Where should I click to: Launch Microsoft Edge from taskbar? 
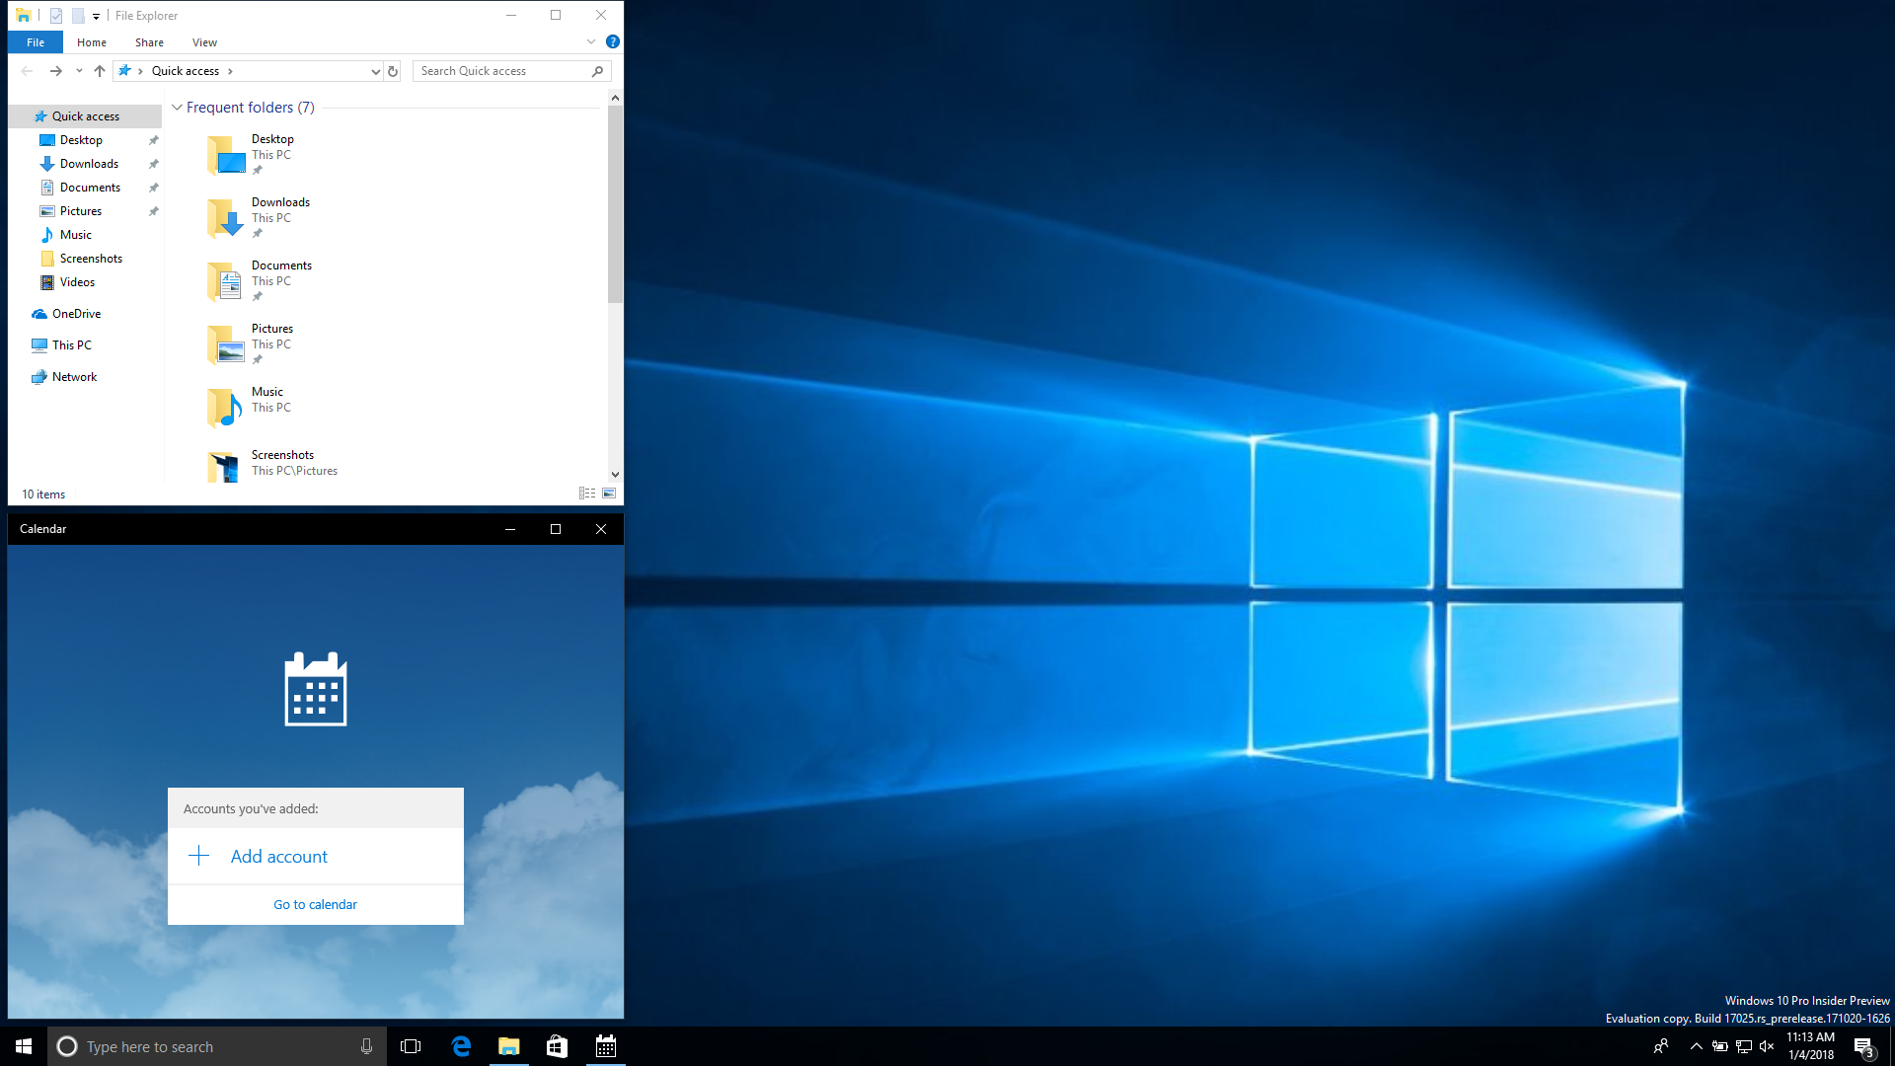[x=461, y=1046]
